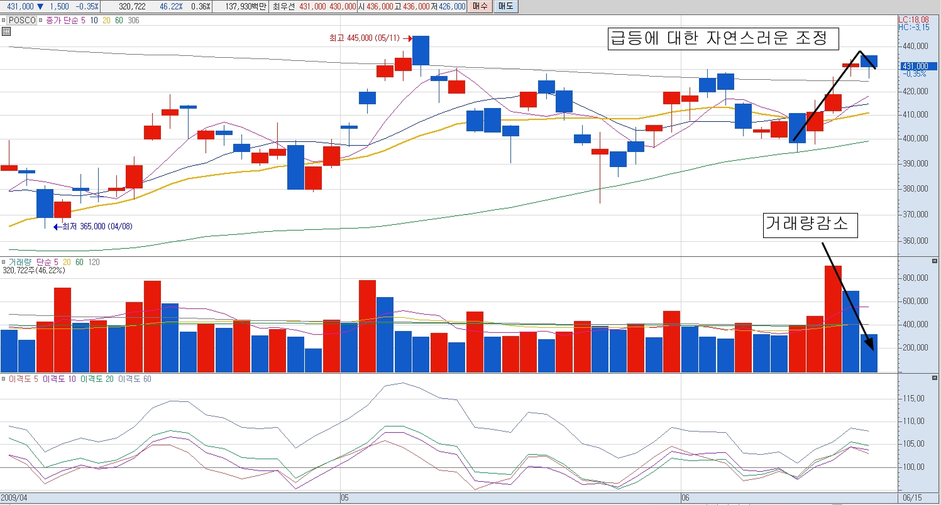Close the 이격도 panel with its corner button
Screen dimensions: 941x505
click(934, 379)
